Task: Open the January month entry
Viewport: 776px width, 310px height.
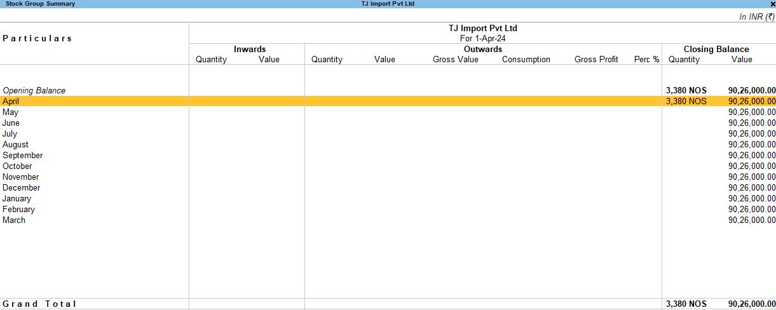Action: (388, 198)
